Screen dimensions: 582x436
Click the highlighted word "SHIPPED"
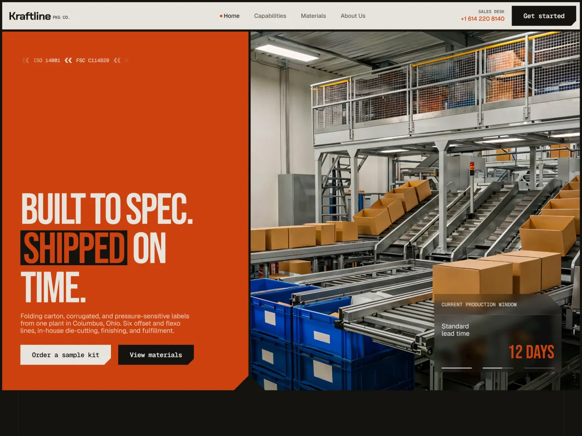point(74,248)
